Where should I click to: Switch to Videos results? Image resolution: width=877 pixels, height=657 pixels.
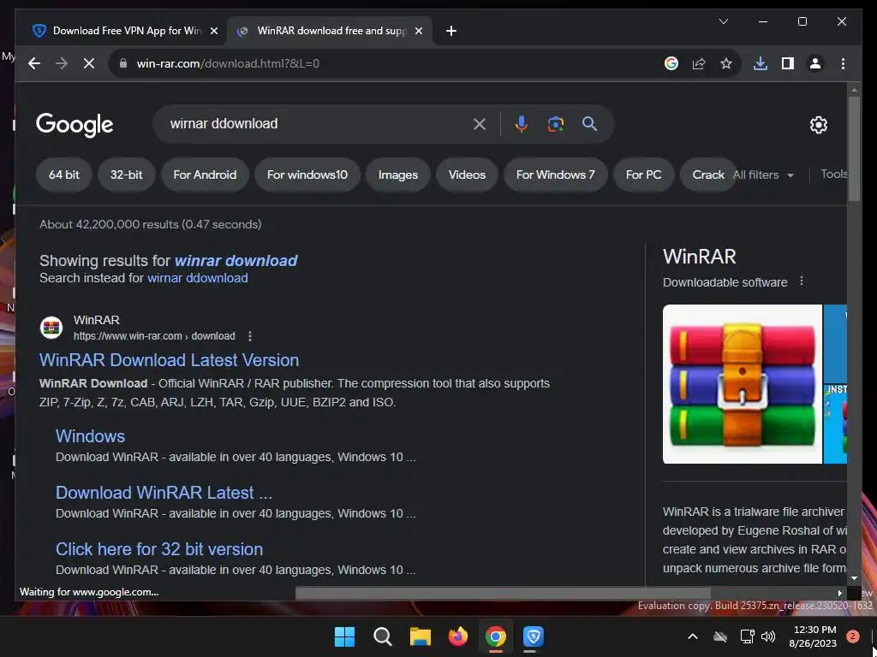click(467, 175)
